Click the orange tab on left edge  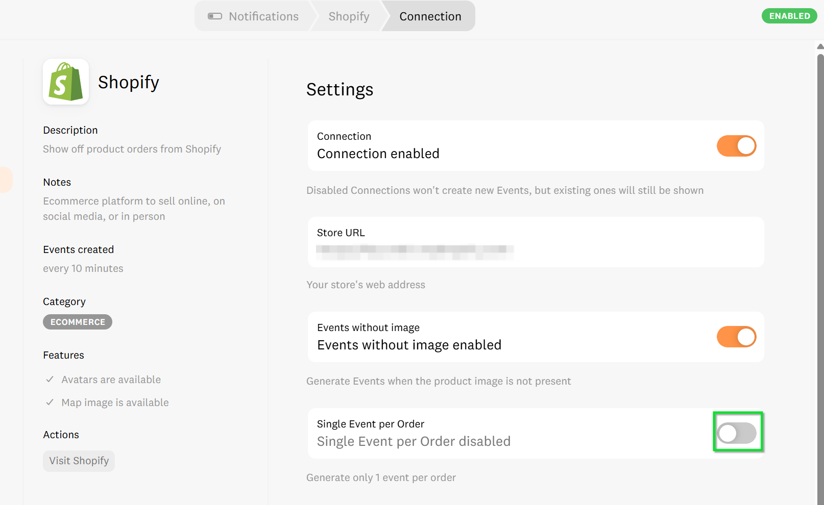click(x=5, y=180)
